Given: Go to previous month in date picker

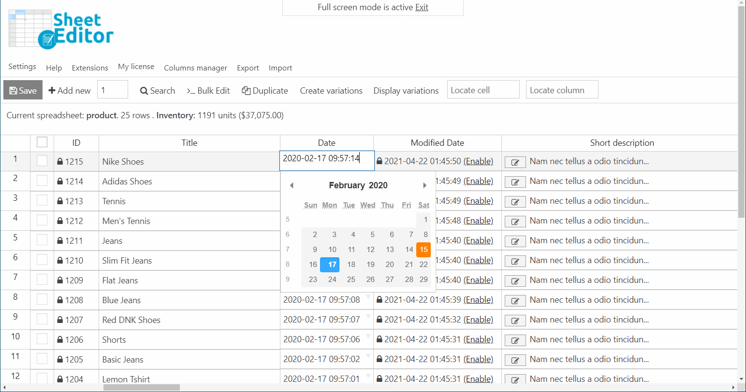Looking at the screenshot, I should pyautogui.click(x=292, y=185).
